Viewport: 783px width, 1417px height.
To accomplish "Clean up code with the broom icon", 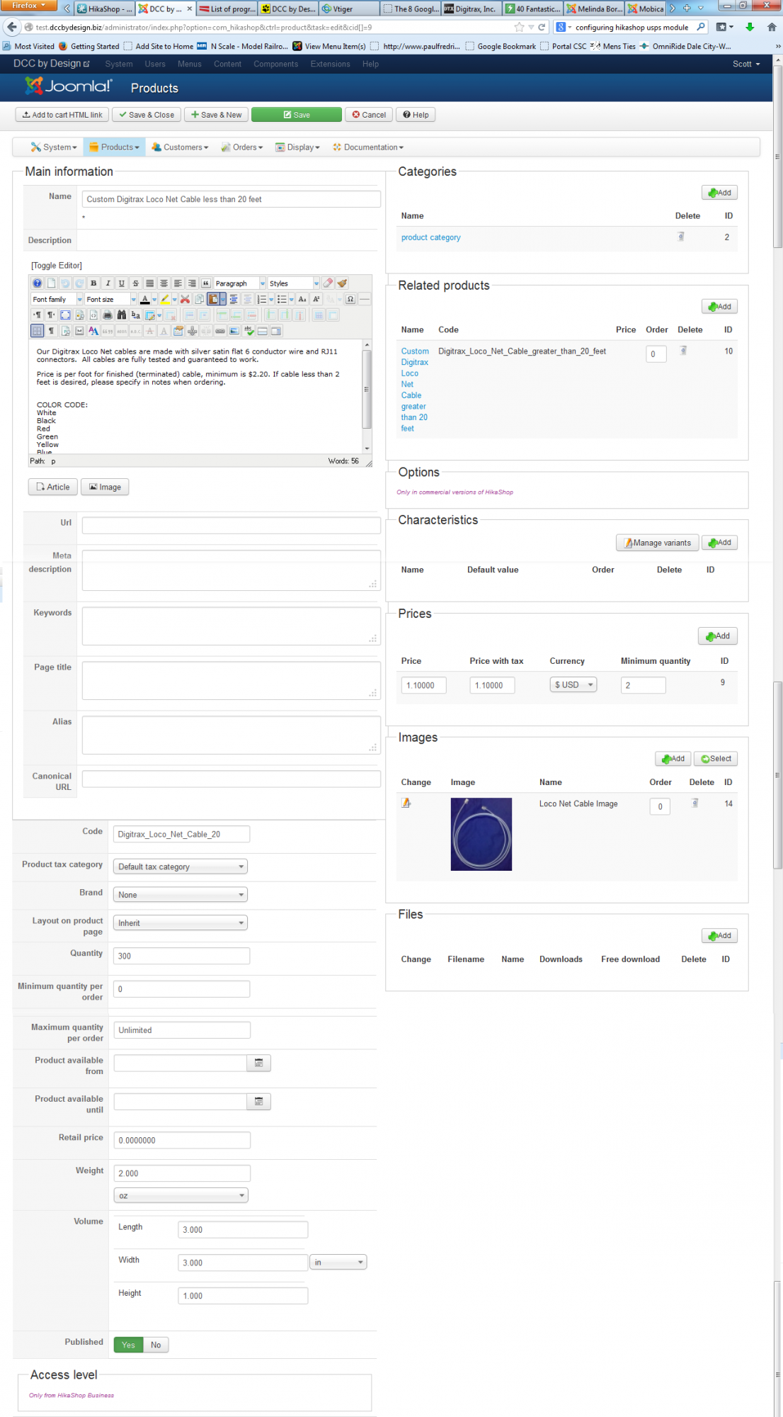I will (x=341, y=283).
